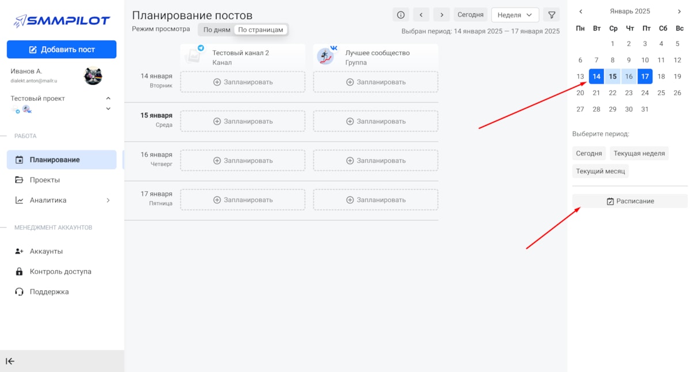The image size is (691, 372).
Task: Choose the Сегодня period chip
Action: coord(589,153)
